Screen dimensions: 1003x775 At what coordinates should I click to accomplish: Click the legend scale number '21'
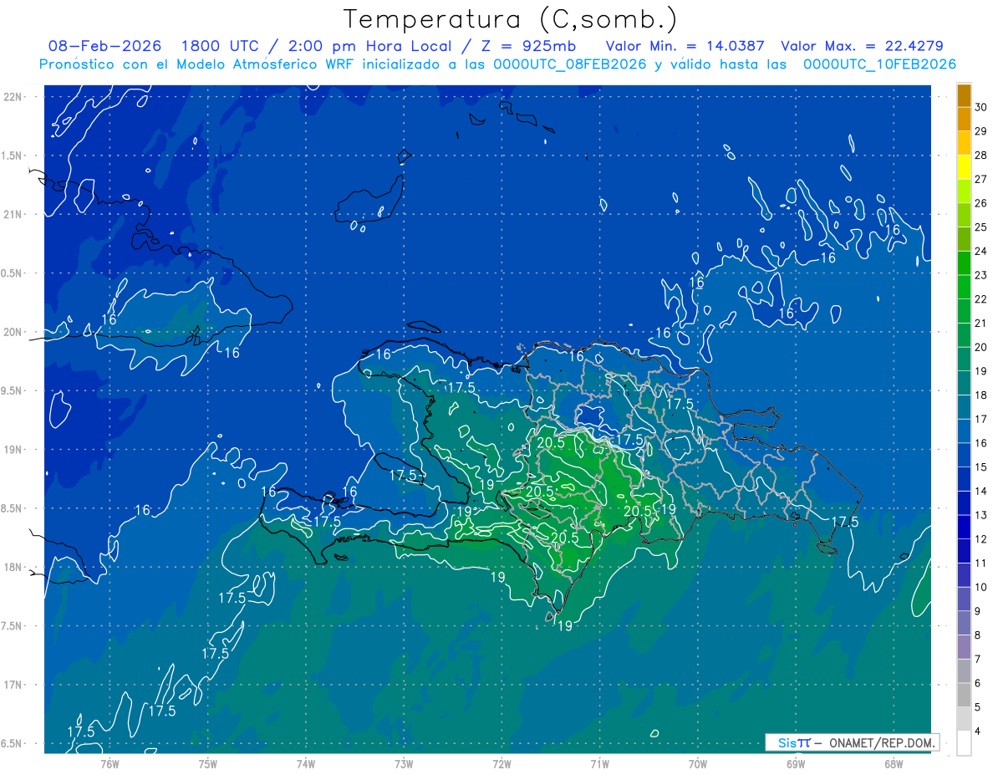click(981, 323)
